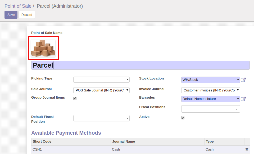Open external link for Stock Location
The image size is (254, 154).
[243, 80]
